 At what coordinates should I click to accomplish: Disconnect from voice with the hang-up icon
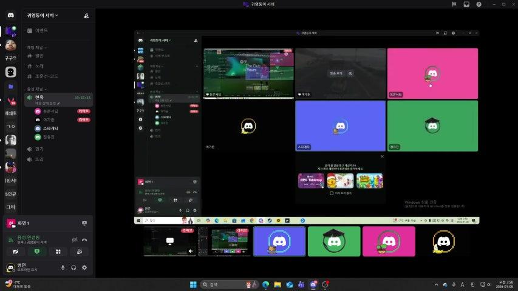84,239
